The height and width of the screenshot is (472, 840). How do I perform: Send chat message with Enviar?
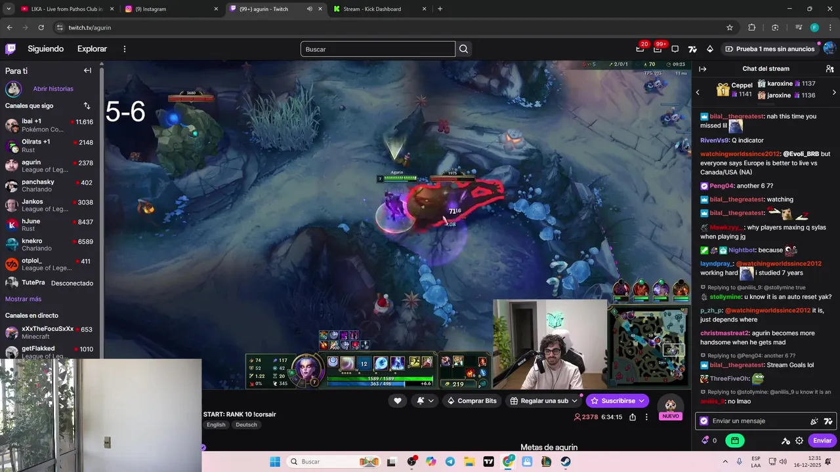pos(822,441)
